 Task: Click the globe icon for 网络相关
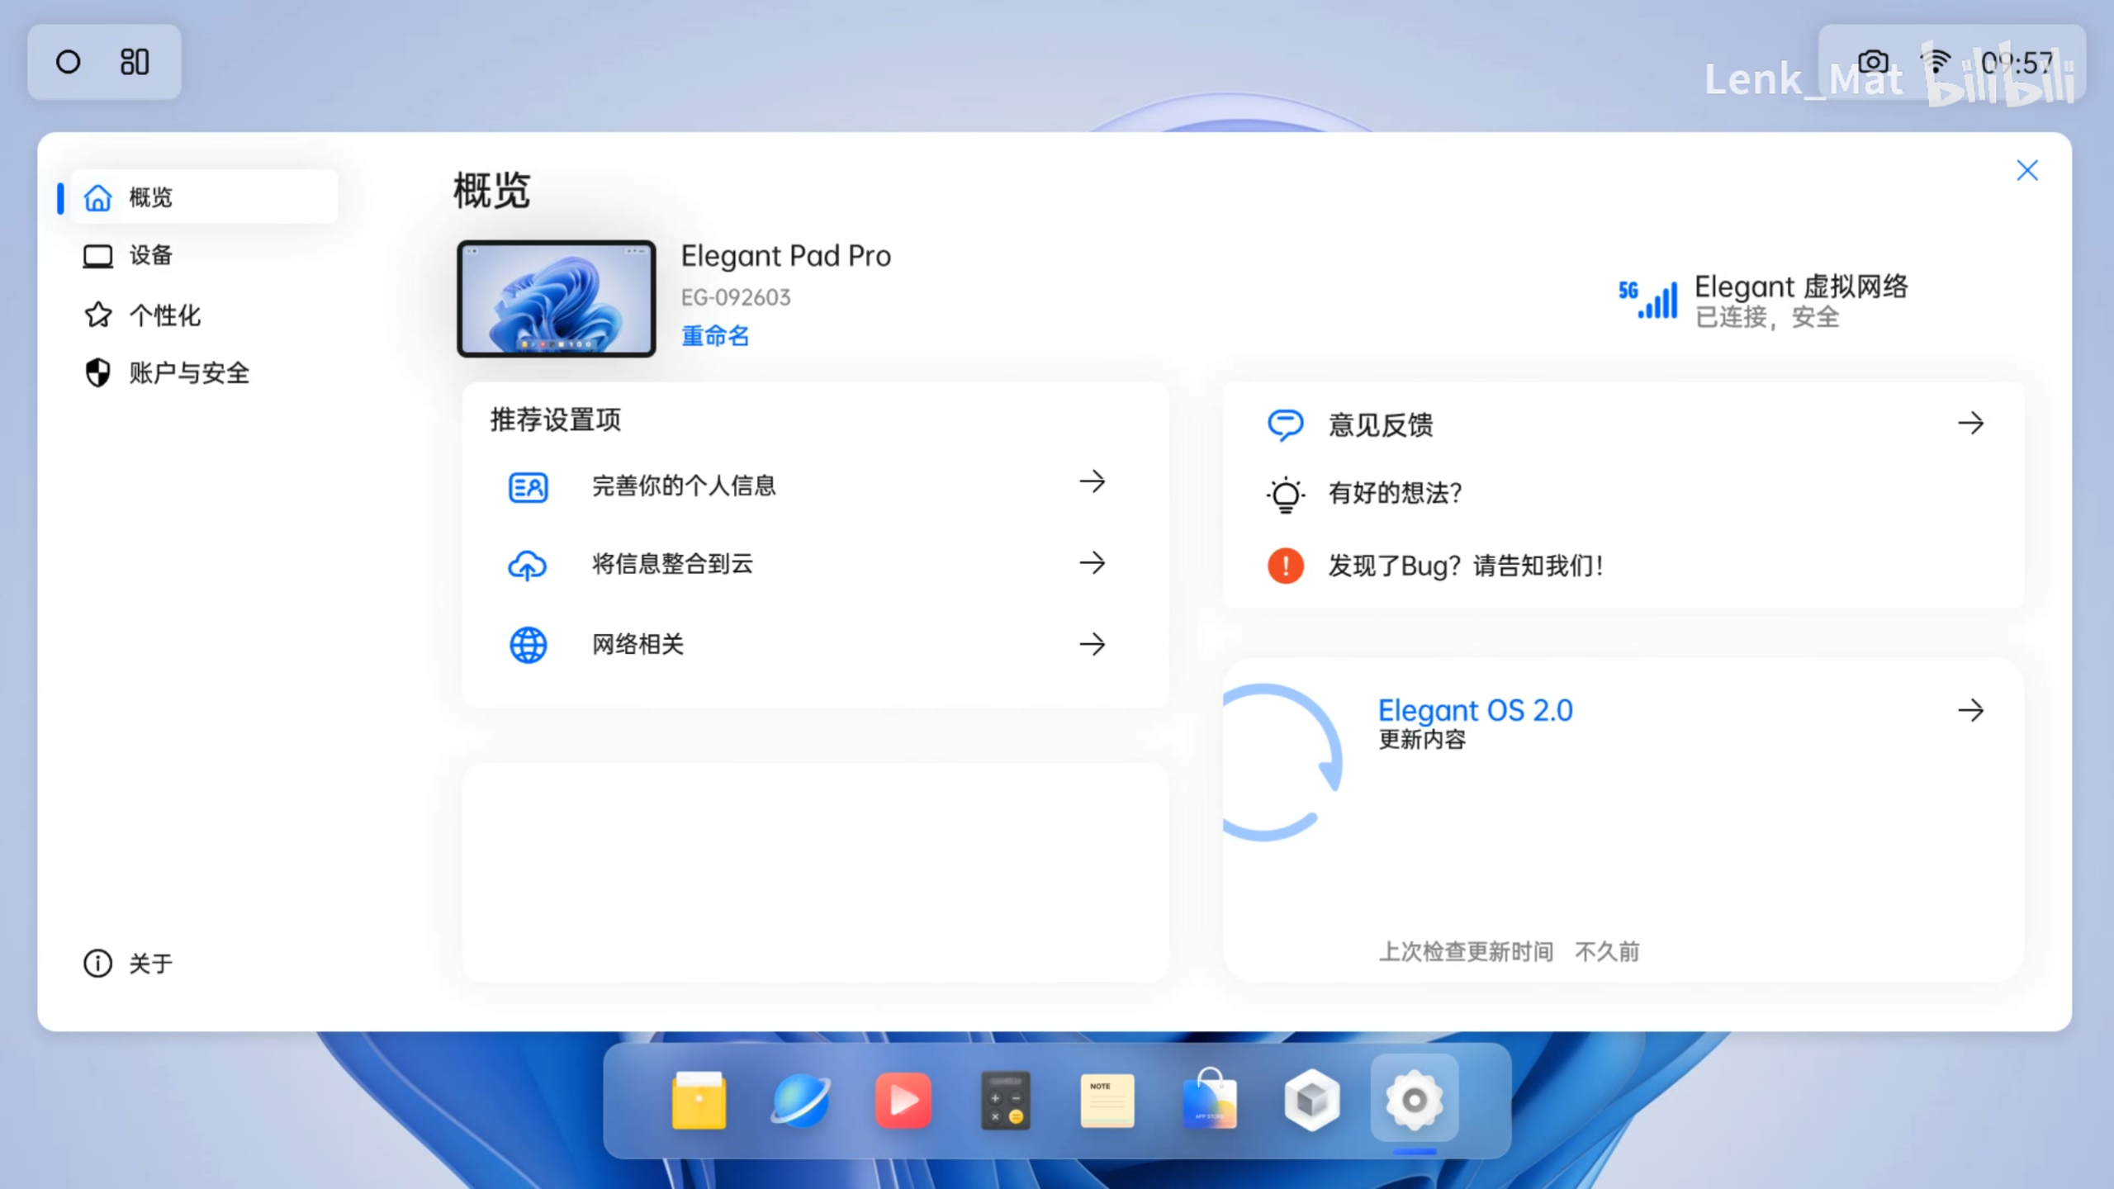tap(528, 645)
